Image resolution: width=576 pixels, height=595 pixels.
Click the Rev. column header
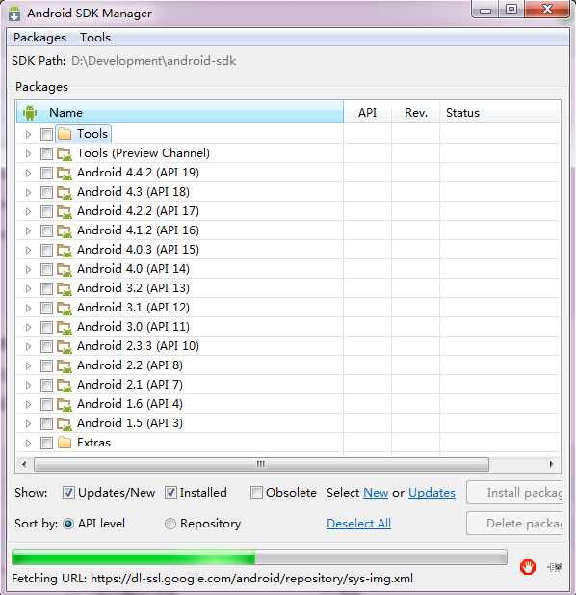pos(416,112)
